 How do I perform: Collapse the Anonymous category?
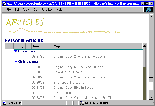[x=16, y=51]
